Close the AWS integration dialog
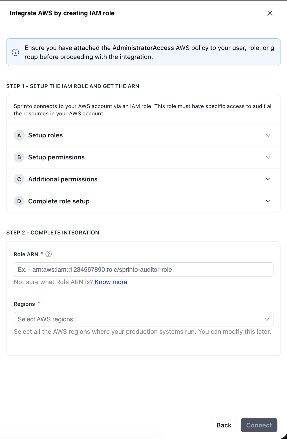 coord(270,13)
